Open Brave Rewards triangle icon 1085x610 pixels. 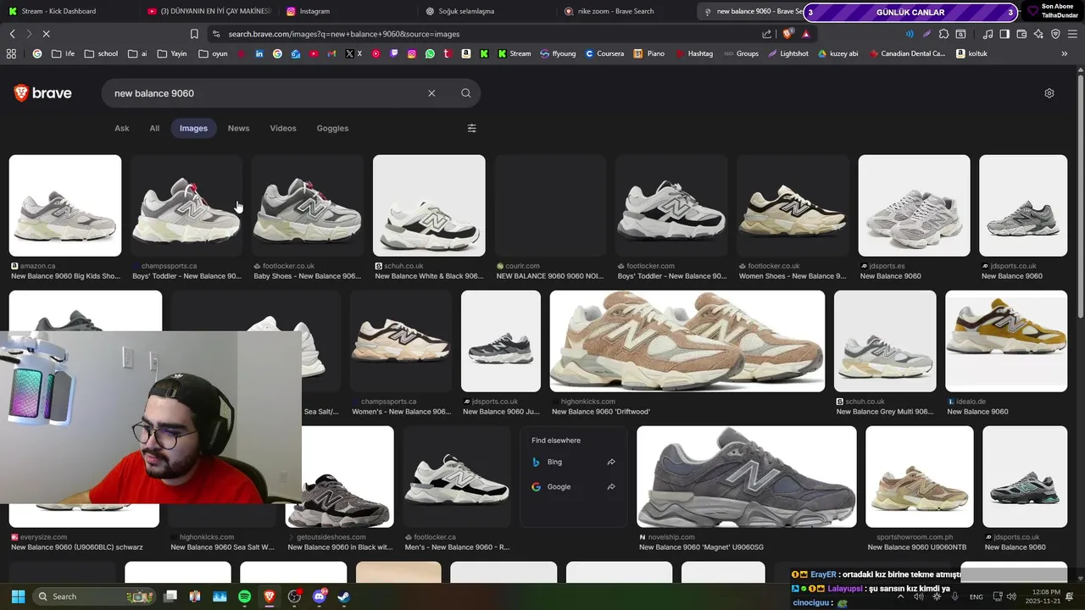point(805,34)
